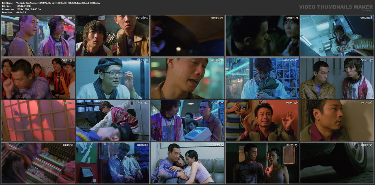Open the glasses man frame at 00:31:28
The width and height of the screenshot is (375, 185).
pyautogui.click(x=113, y=78)
